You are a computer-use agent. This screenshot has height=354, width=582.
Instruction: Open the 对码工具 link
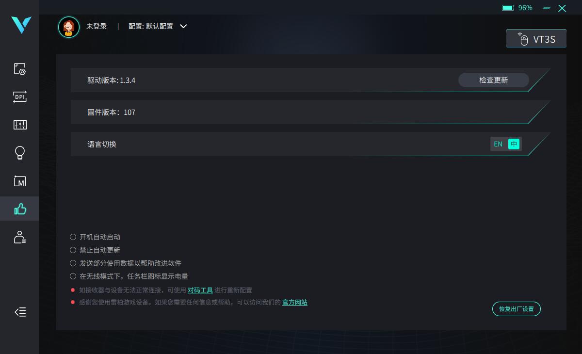[200, 290]
